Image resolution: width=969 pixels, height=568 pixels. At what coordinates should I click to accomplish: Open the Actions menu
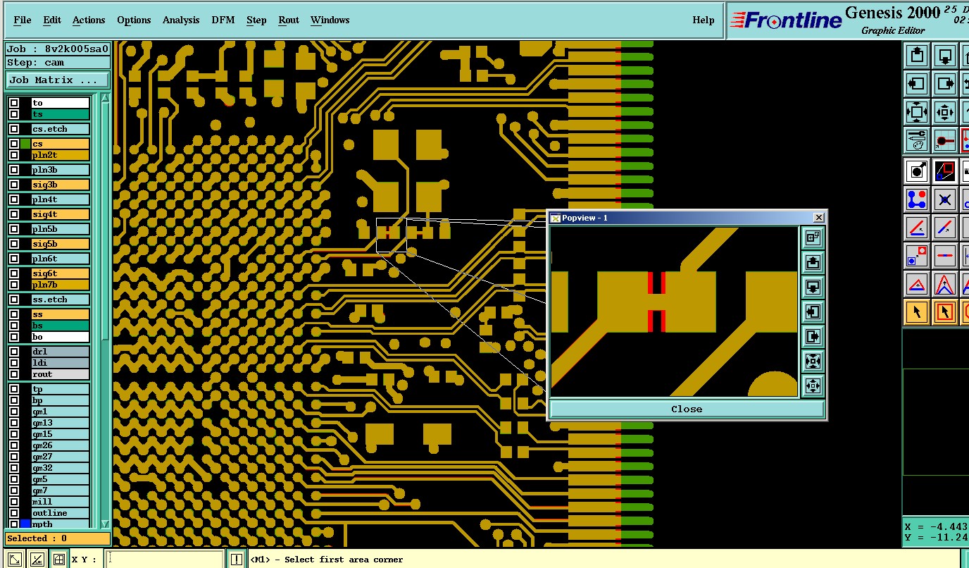[x=89, y=20]
